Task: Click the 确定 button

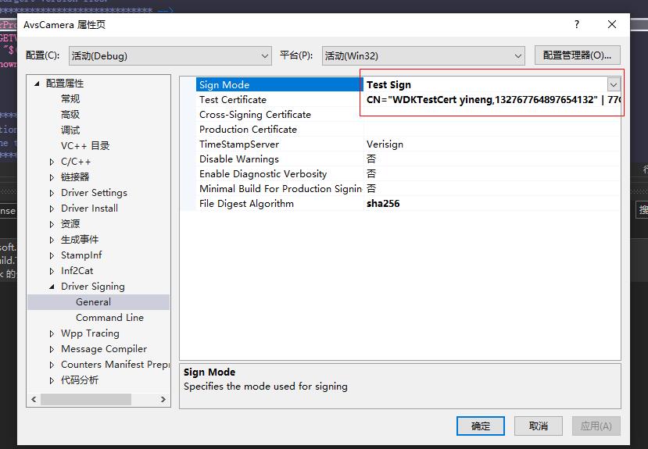Action: click(480, 426)
